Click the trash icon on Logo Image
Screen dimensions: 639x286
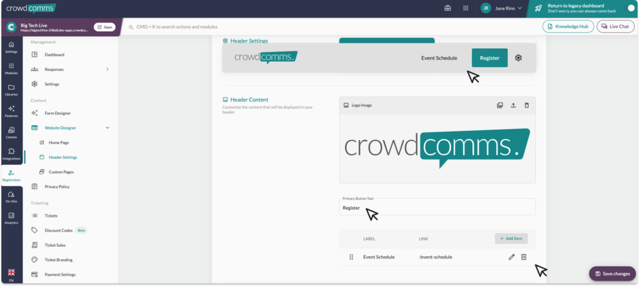pyautogui.click(x=527, y=105)
